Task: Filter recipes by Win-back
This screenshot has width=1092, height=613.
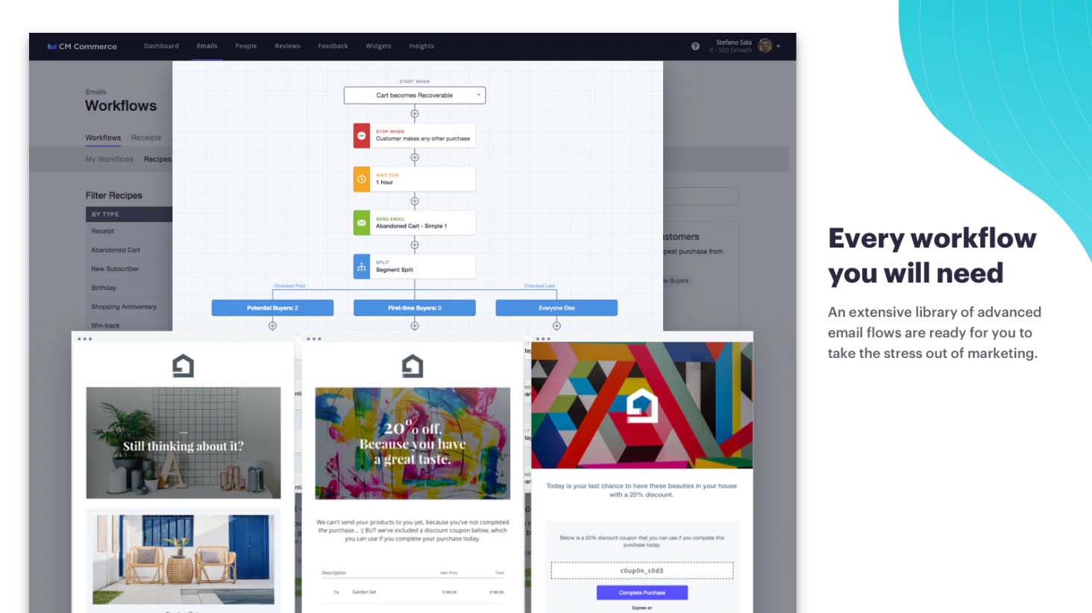Action: [x=105, y=326]
